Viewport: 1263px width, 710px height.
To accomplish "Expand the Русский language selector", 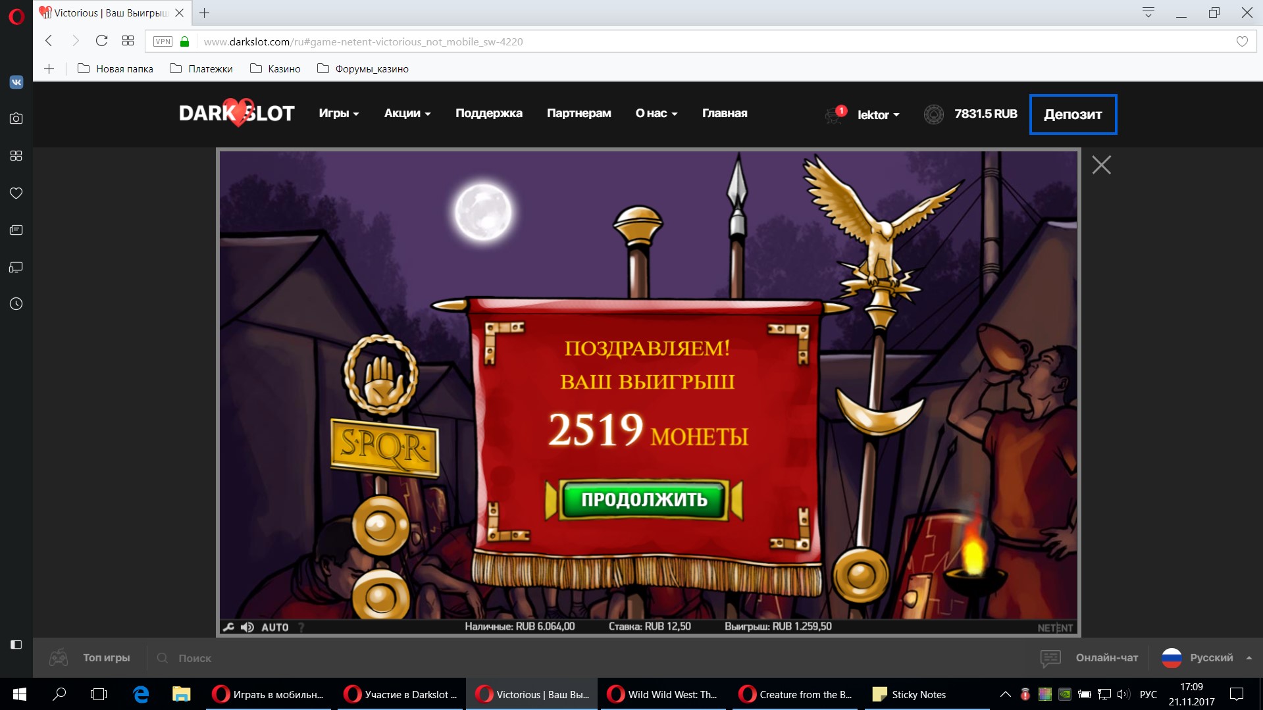I will (1206, 657).
